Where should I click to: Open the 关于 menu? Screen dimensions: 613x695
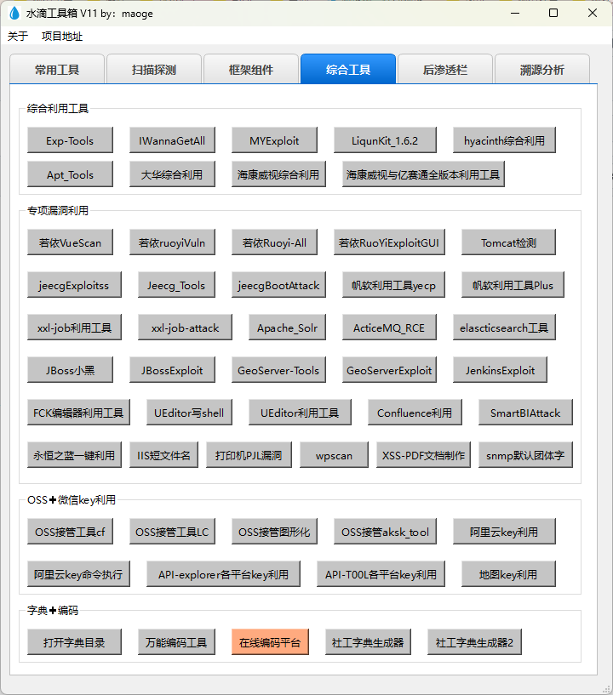pos(18,37)
